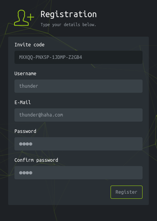Select the Confirm password label

pos(36,160)
